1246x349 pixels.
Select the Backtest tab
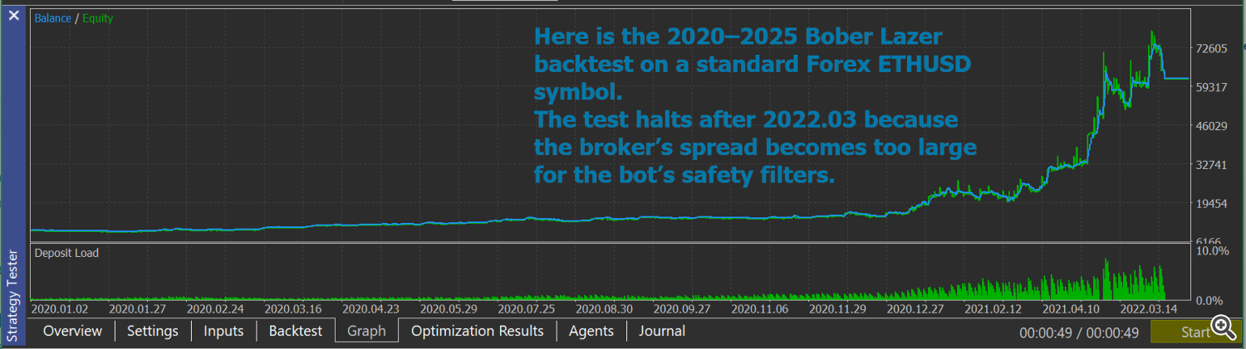coord(295,331)
